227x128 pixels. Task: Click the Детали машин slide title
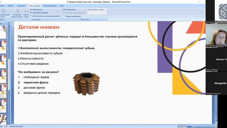tap(39, 27)
